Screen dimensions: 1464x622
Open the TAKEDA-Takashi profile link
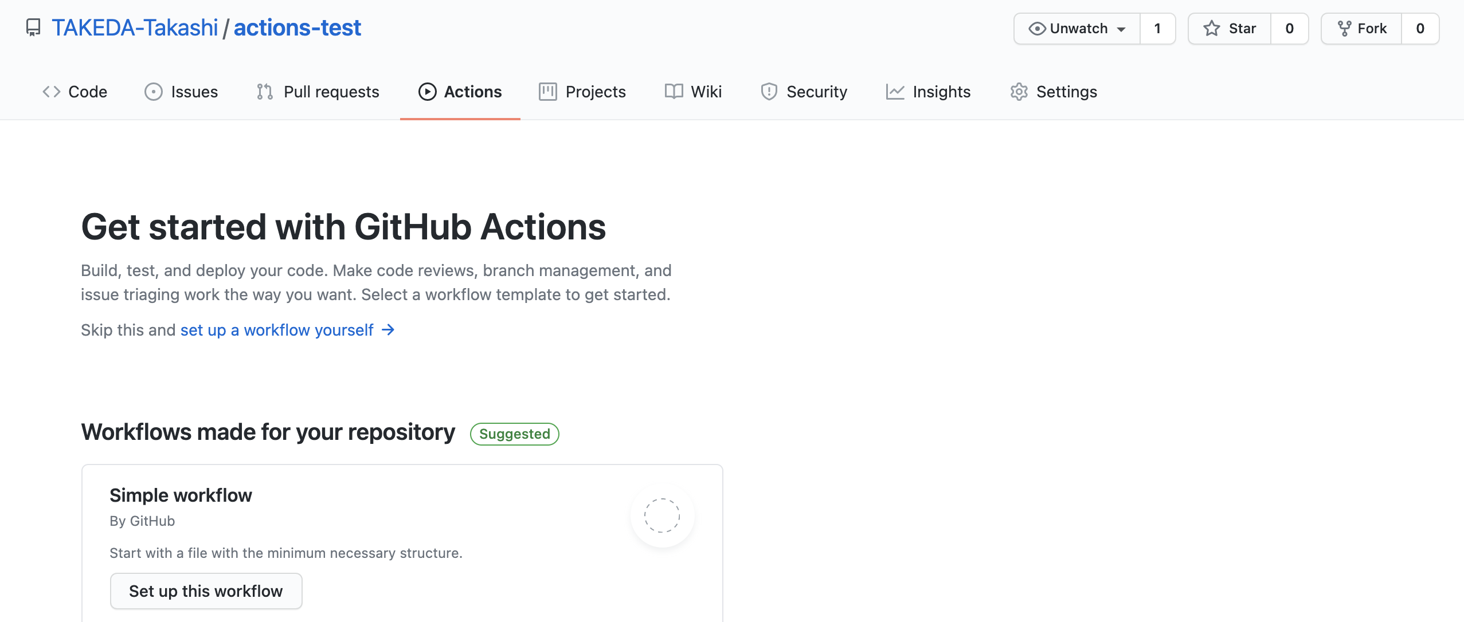click(x=135, y=27)
